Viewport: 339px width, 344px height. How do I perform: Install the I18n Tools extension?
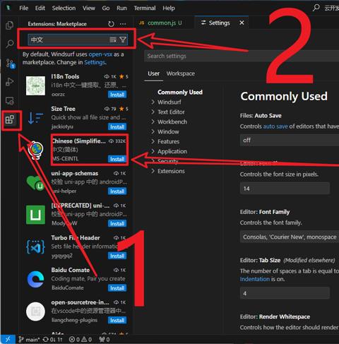point(117,95)
